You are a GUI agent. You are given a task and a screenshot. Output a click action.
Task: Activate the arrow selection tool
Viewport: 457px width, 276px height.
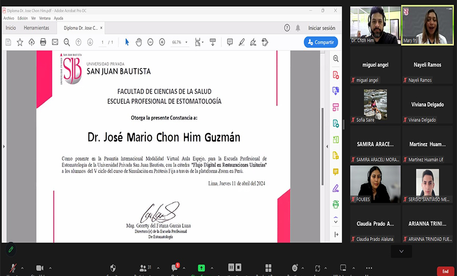[127, 42]
